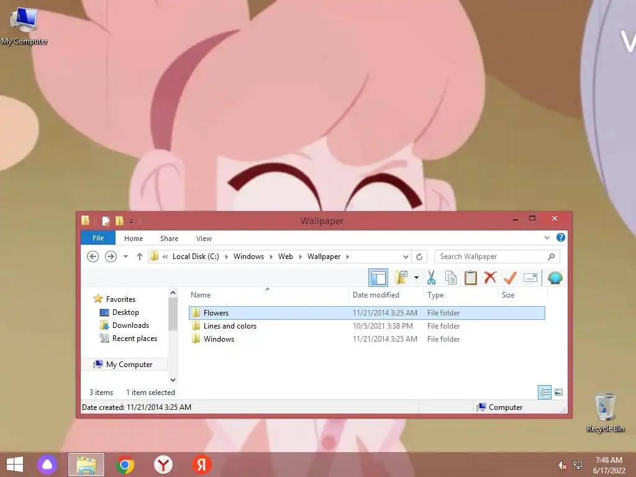Click the title bar folder system icon

pyautogui.click(x=85, y=220)
